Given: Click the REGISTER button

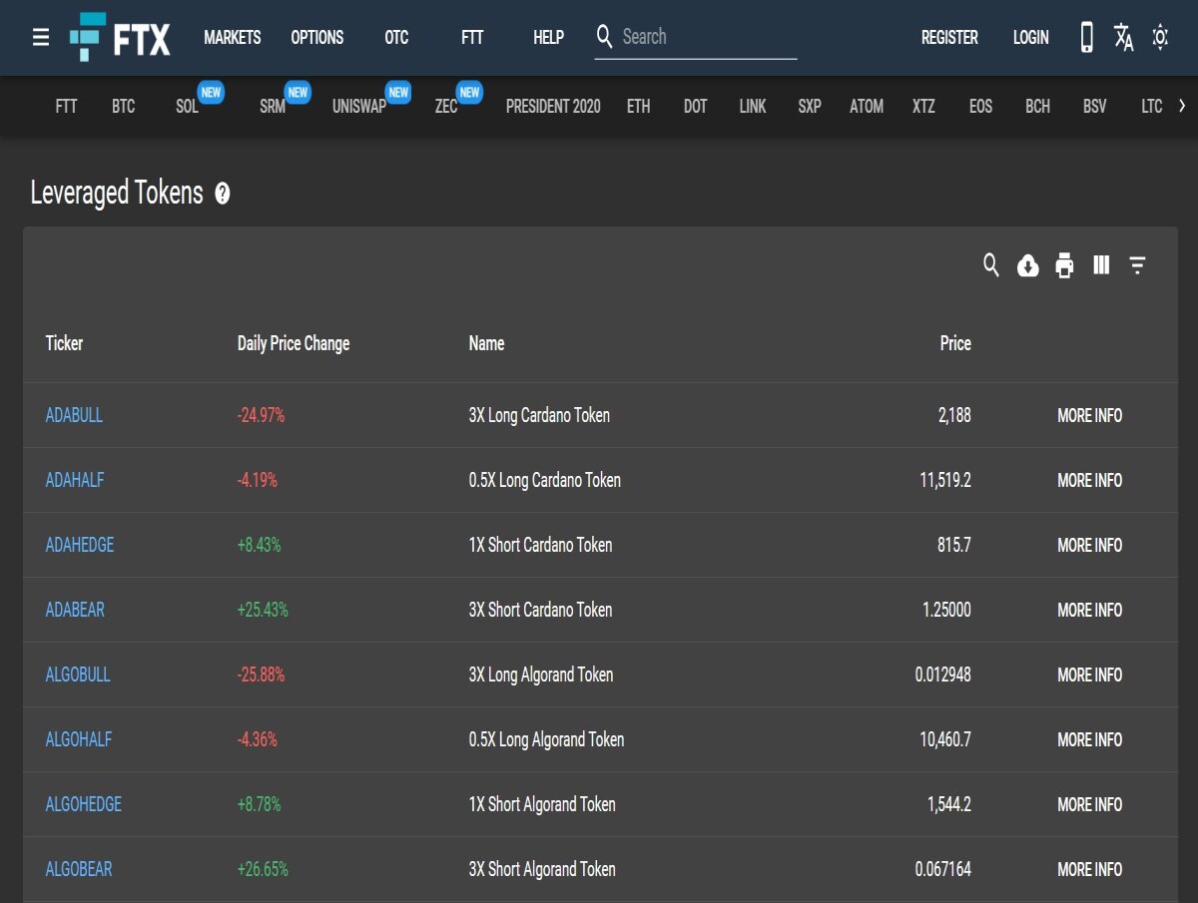Looking at the screenshot, I should (x=949, y=38).
